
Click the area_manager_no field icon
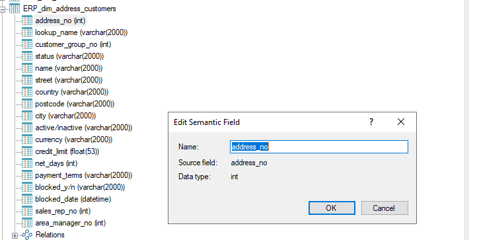coord(27,223)
